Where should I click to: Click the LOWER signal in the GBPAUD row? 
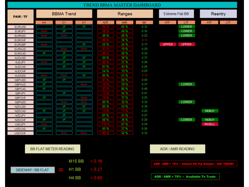click(187, 84)
